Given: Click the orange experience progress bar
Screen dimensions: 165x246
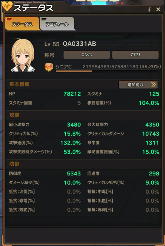Looking at the screenshot, I should click(x=107, y=71).
